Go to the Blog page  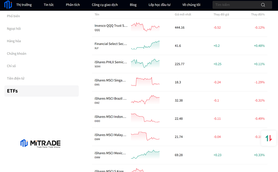[x=133, y=5]
